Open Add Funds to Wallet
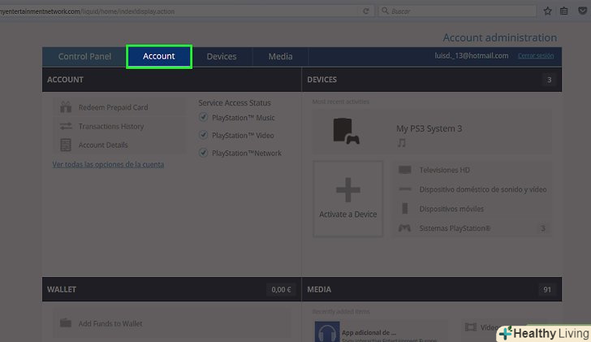591x342 pixels. coord(110,323)
